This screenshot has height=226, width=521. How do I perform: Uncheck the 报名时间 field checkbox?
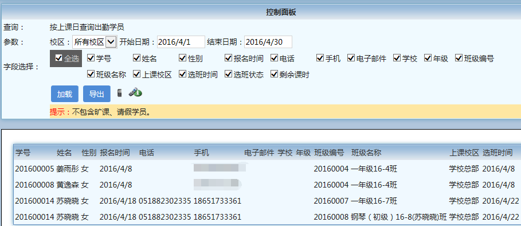point(228,58)
